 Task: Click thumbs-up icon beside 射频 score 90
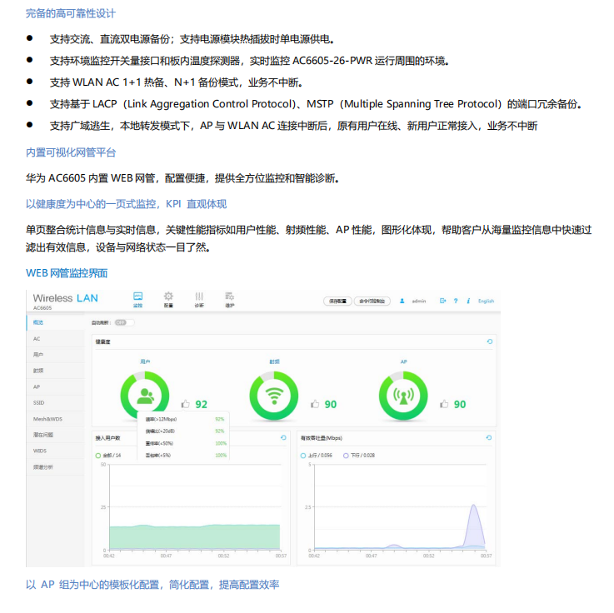coord(315,404)
